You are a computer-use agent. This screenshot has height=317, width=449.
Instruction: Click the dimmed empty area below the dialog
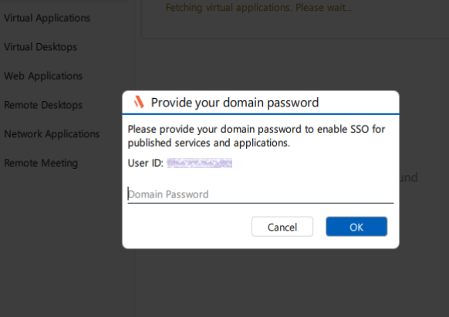click(x=261, y=282)
